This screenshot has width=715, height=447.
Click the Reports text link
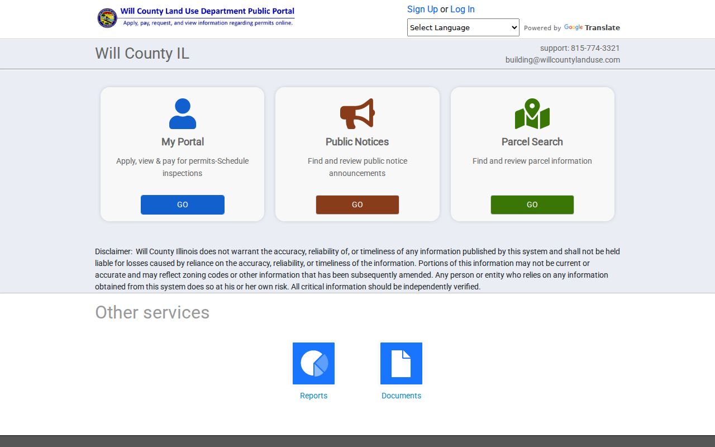click(x=313, y=396)
